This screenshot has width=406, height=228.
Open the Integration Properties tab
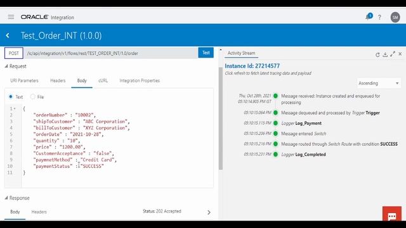click(140, 80)
